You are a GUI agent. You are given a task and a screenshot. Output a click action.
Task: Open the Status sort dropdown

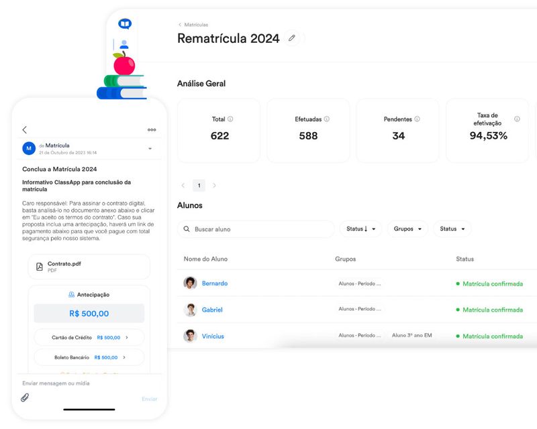click(x=360, y=229)
